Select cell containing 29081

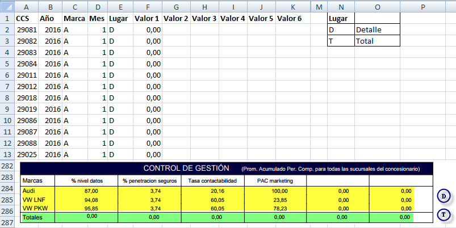28,29
